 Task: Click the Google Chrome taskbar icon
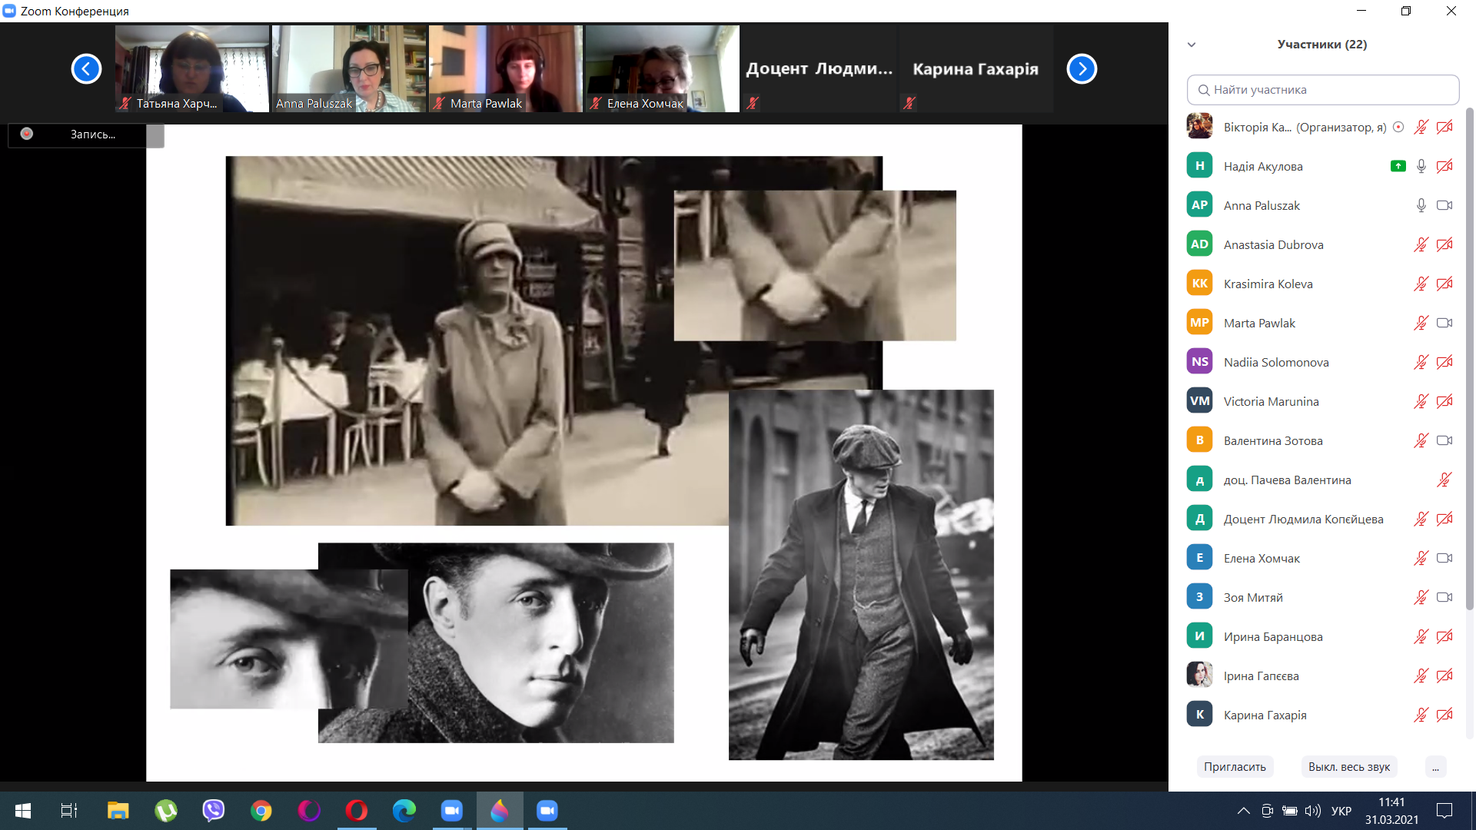coord(261,811)
